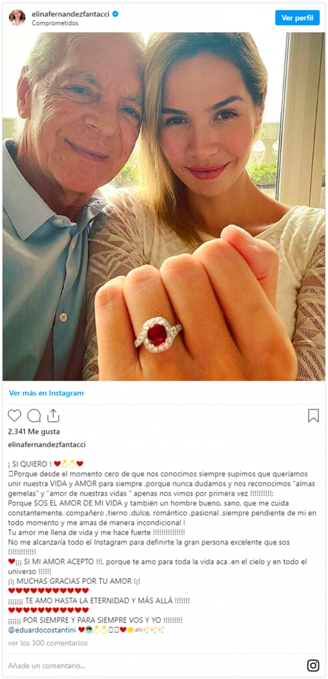Save post with the bookmark icon

[313, 416]
